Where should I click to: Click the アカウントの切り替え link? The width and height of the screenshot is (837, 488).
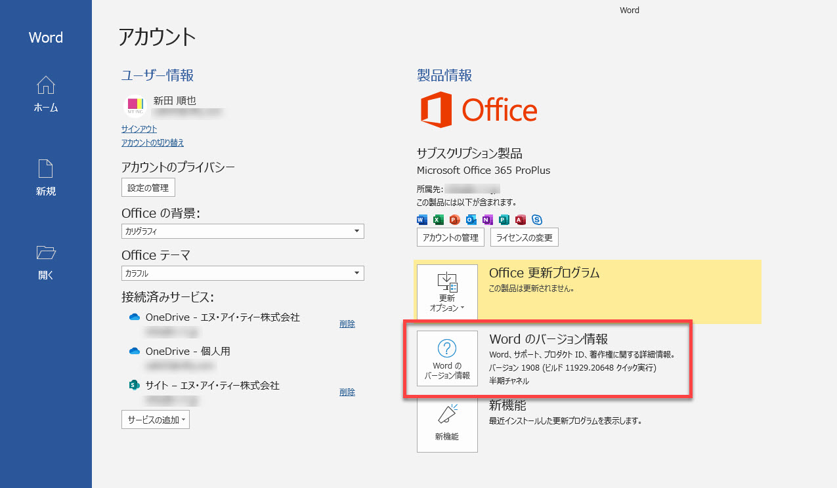(x=152, y=142)
